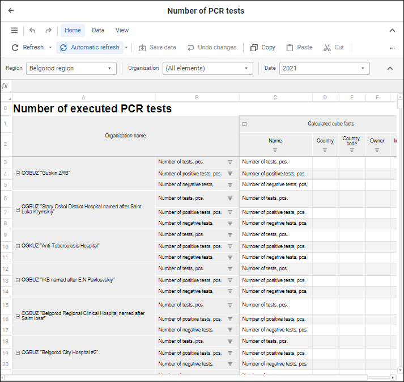
Task: Collapse the Calculated cube facts group
Action: pyautogui.click(x=245, y=124)
